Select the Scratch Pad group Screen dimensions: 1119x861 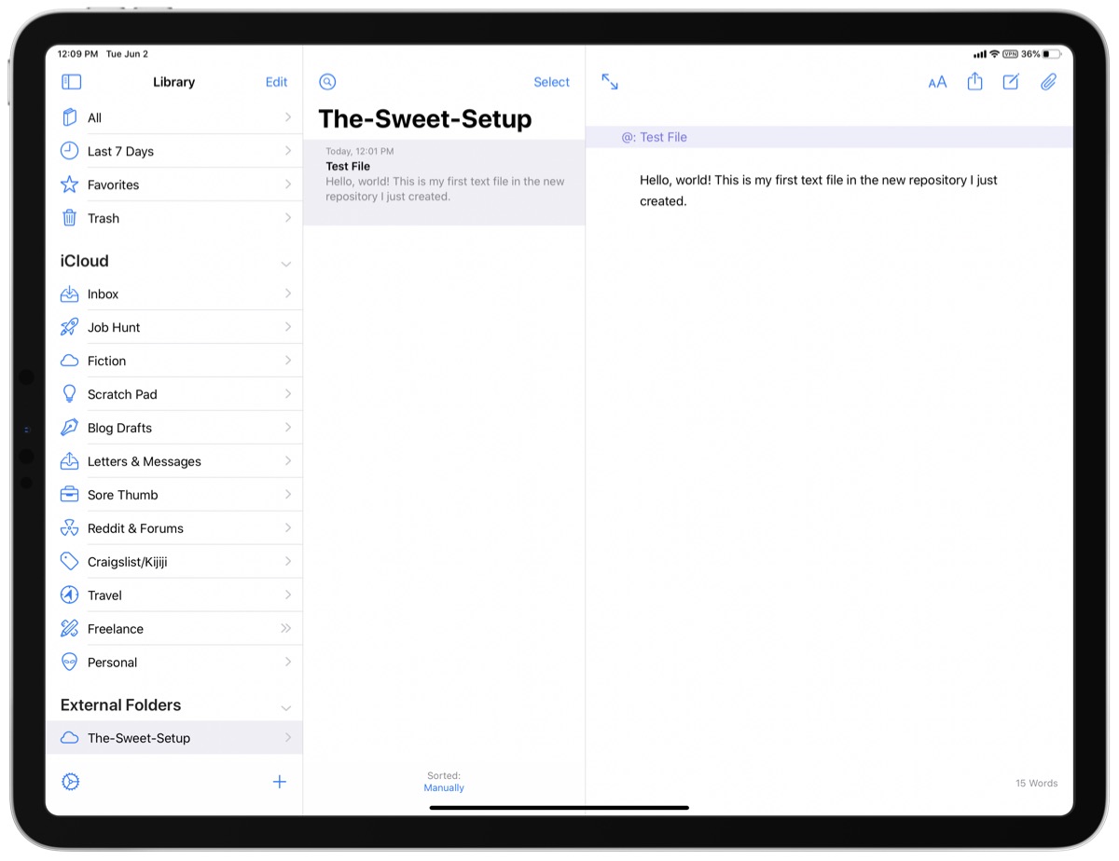(x=174, y=394)
